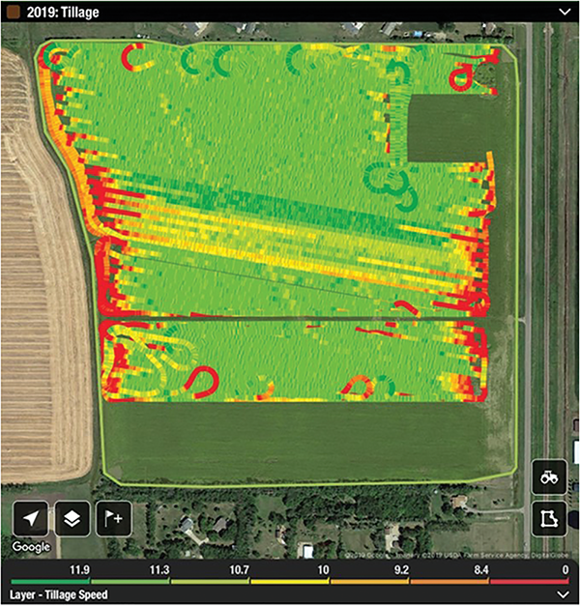Click the 9.2 legend value

401,571
